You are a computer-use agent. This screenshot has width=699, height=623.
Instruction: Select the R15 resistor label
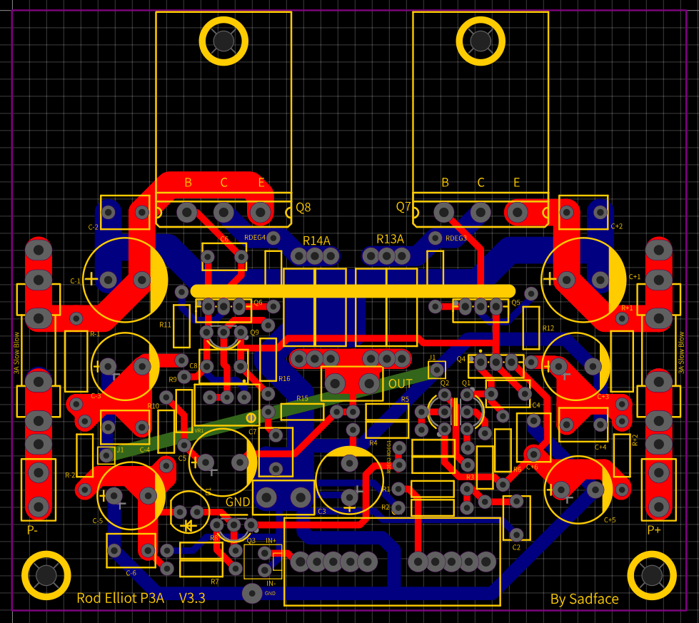(x=302, y=398)
